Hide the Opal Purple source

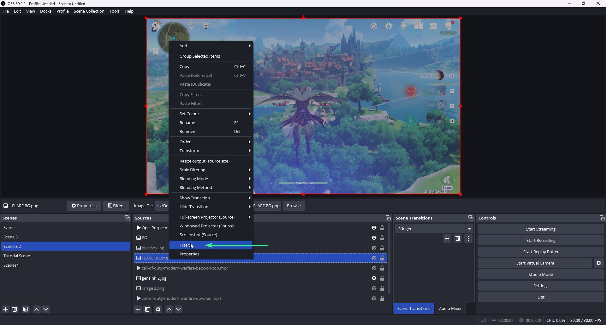pyautogui.click(x=374, y=228)
